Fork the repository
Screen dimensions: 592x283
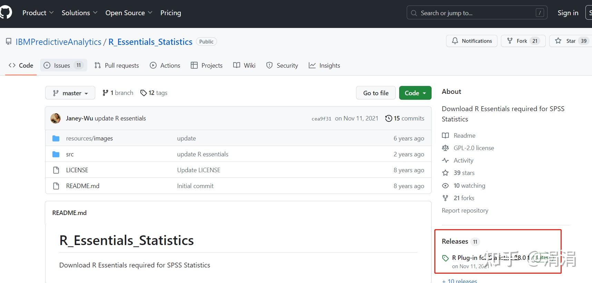523,41
